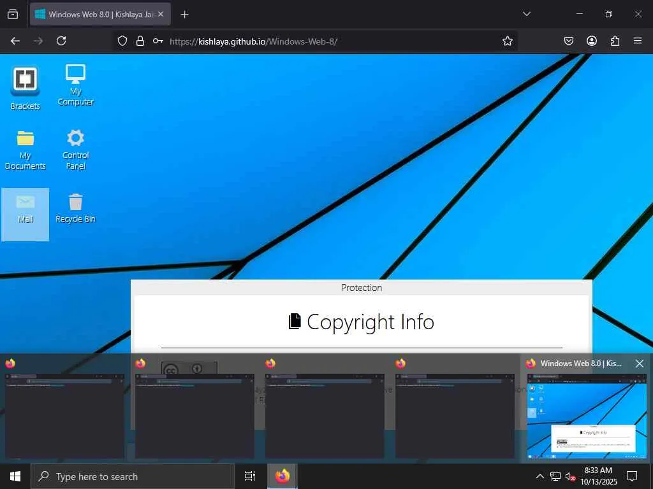Image resolution: width=653 pixels, height=489 pixels.
Task: Select the Mail desktop icon
Action: pos(26,214)
